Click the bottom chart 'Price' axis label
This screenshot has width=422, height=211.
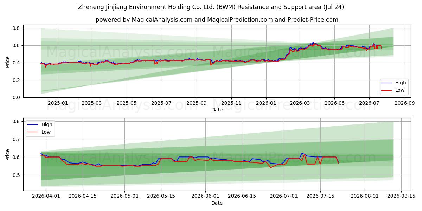pos(8,155)
